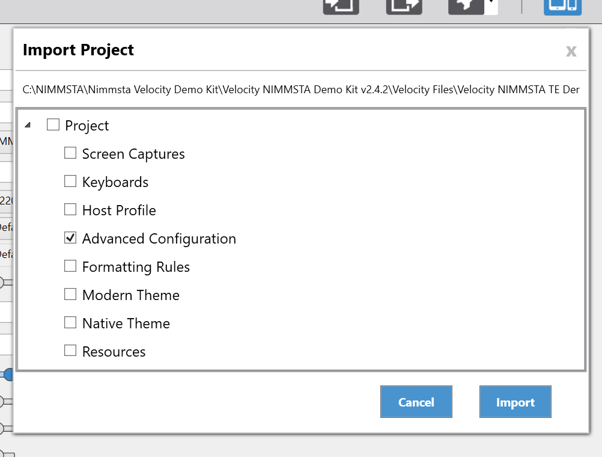Click the Resources label

pyautogui.click(x=114, y=352)
